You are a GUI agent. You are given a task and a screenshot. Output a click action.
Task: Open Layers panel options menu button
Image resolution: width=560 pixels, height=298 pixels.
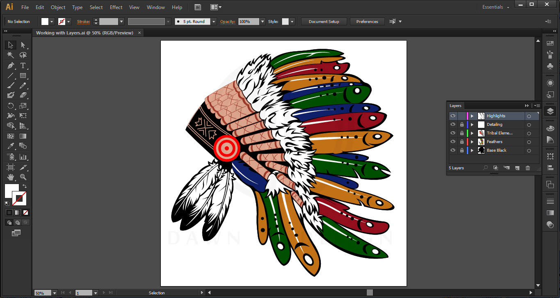pyautogui.click(x=537, y=106)
